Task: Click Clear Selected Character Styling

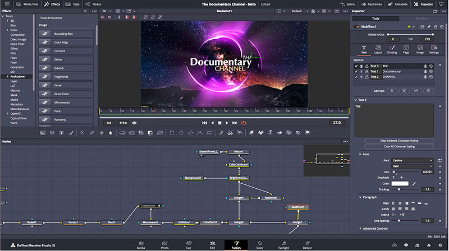Action: click(399, 141)
